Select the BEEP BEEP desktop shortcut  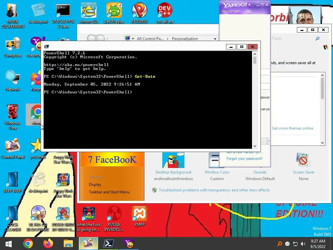tap(13, 182)
